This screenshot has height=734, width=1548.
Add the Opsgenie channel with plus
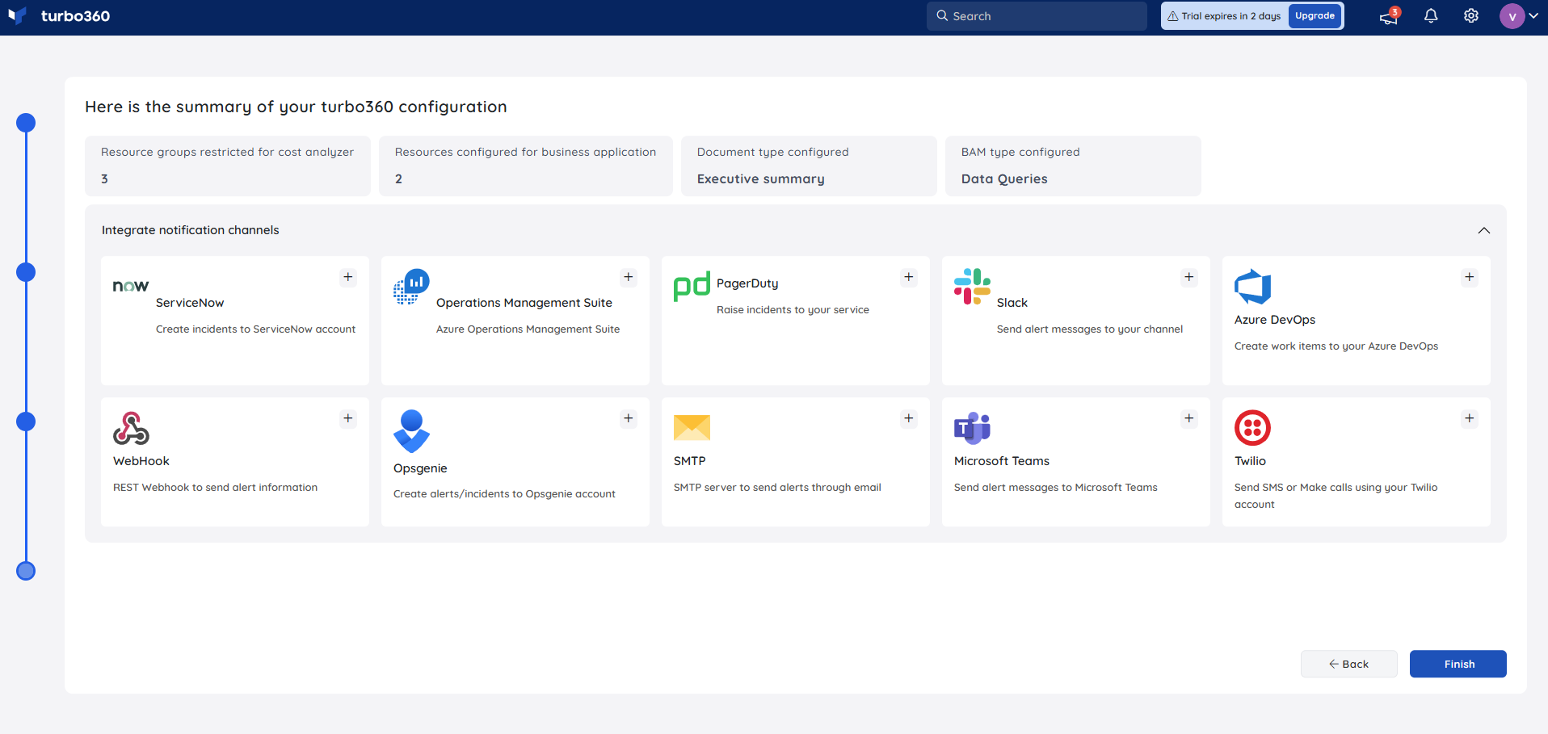coord(629,418)
